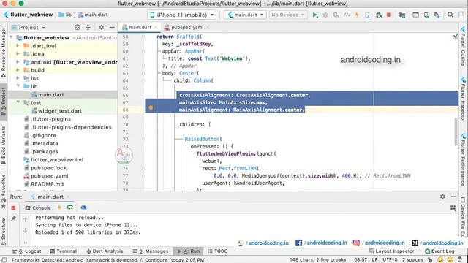The width and height of the screenshot is (468, 263).
Task: Click 2 spaces indent in status bar
Action: pos(412,260)
